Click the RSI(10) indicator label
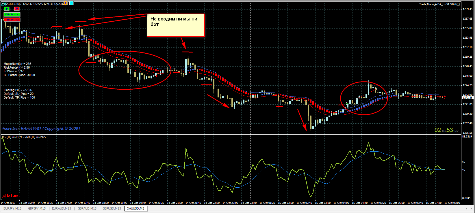The height and width of the screenshot is (213, 475). pos(24,137)
